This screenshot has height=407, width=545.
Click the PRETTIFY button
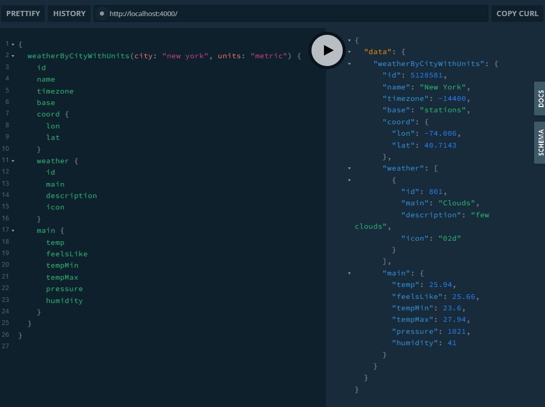[23, 14]
